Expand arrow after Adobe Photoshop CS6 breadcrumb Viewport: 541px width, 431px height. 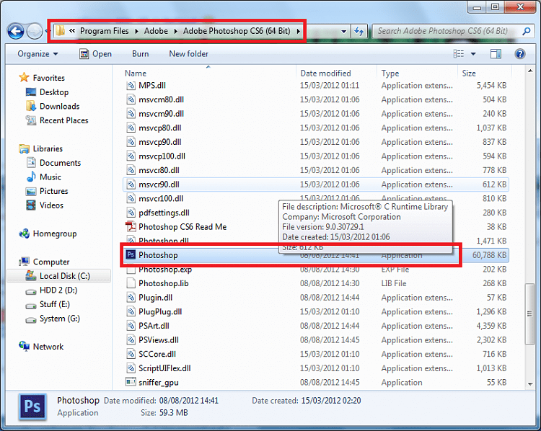298,31
